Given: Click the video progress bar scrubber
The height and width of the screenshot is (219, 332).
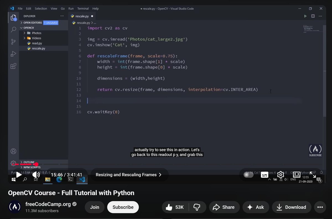Looking at the screenshot, I should click(x=36, y=164).
